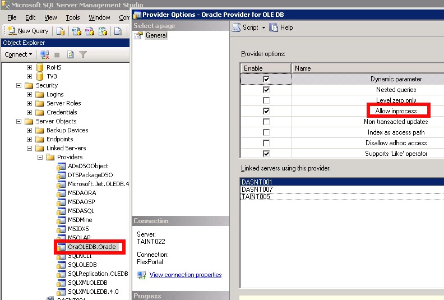
Task: Toggle the Nested queries checkbox
Action: pyautogui.click(x=266, y=90)
